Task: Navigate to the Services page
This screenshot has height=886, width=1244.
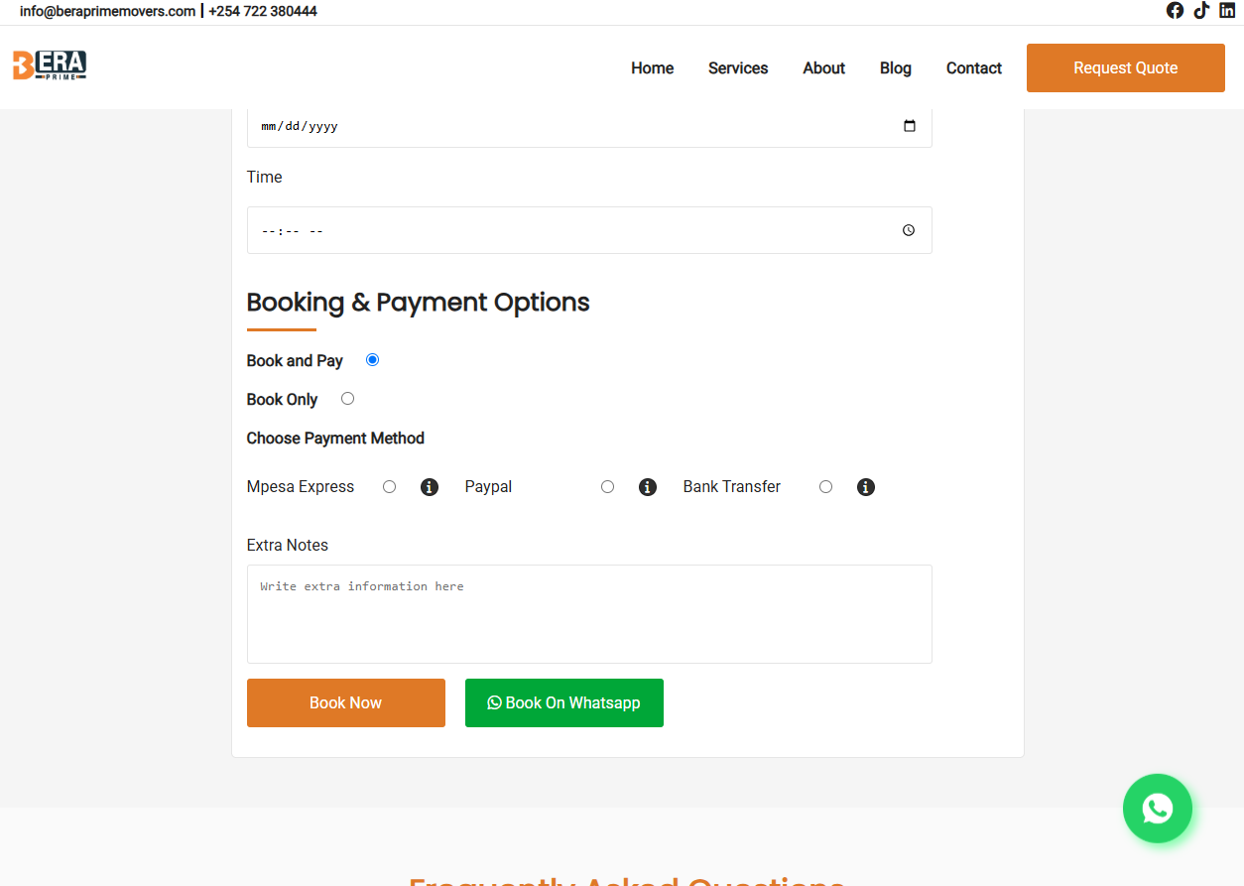Action: (x=738, y=67)
